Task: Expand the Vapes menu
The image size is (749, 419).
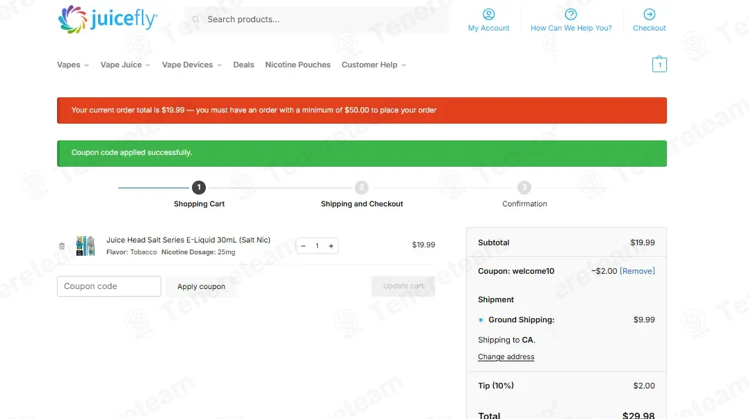Action: point(72,65)
